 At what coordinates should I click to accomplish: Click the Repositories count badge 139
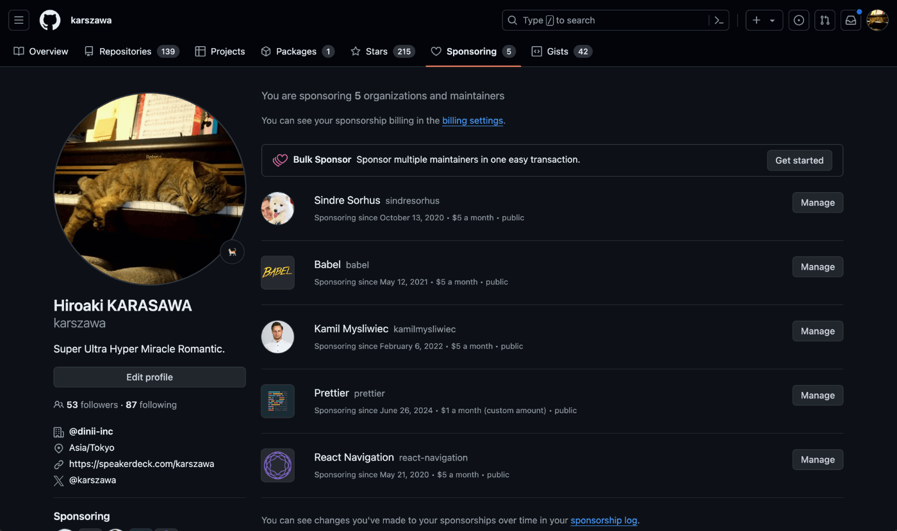169,51
